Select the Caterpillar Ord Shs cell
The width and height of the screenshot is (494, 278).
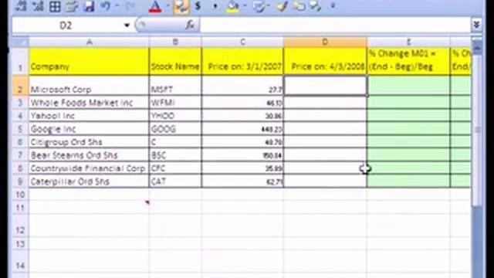[x=90, y=181]
